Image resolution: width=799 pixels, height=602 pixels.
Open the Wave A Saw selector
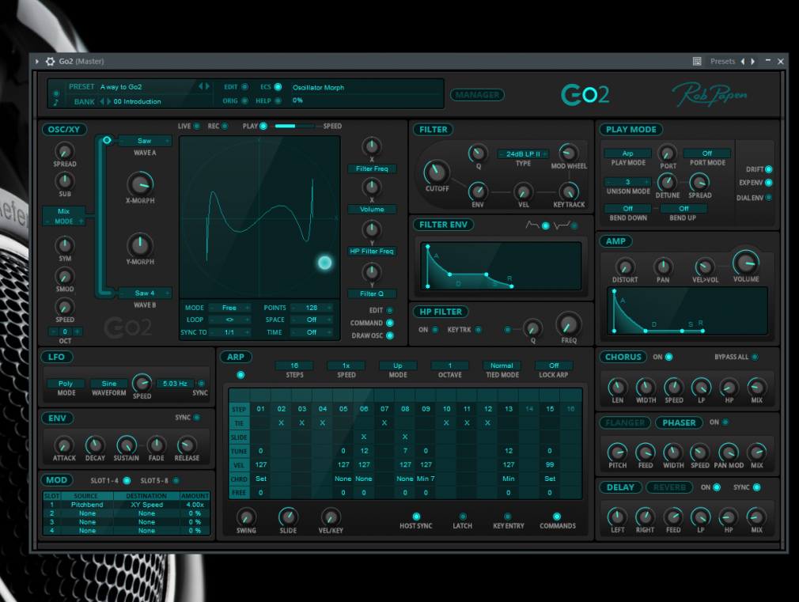tap(144, 141)
